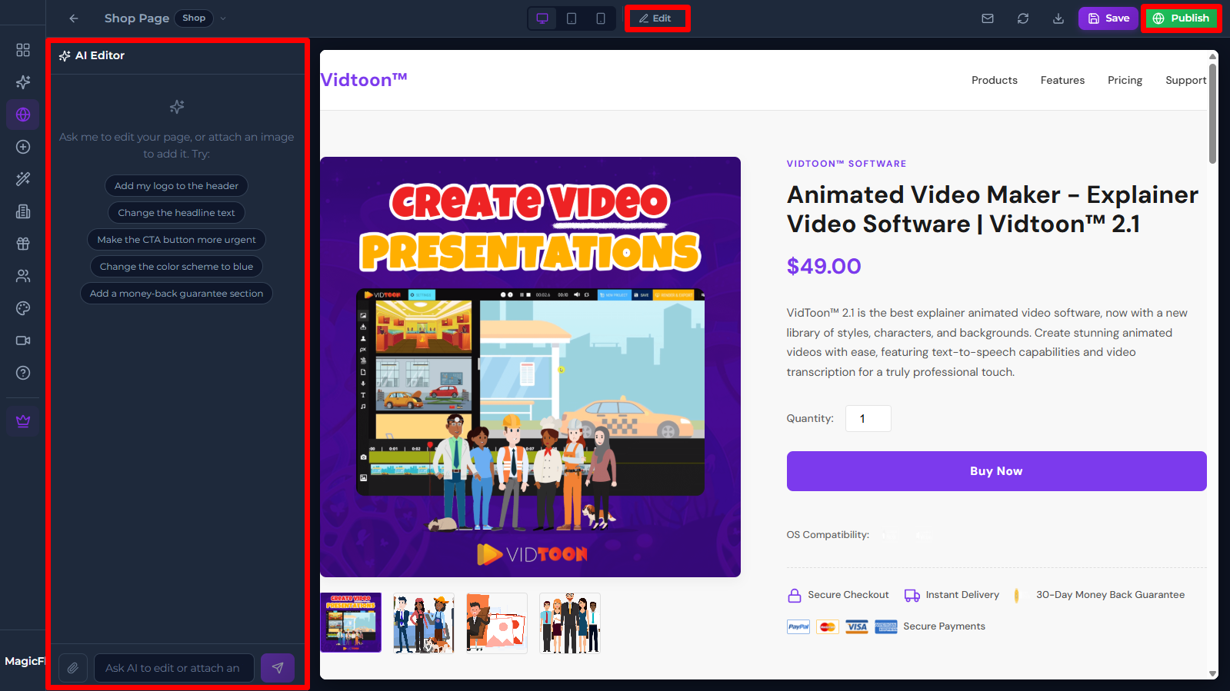Open the color palette icon in sidebar
Viewport: 1230px width, 691px height.
point(23,308)
